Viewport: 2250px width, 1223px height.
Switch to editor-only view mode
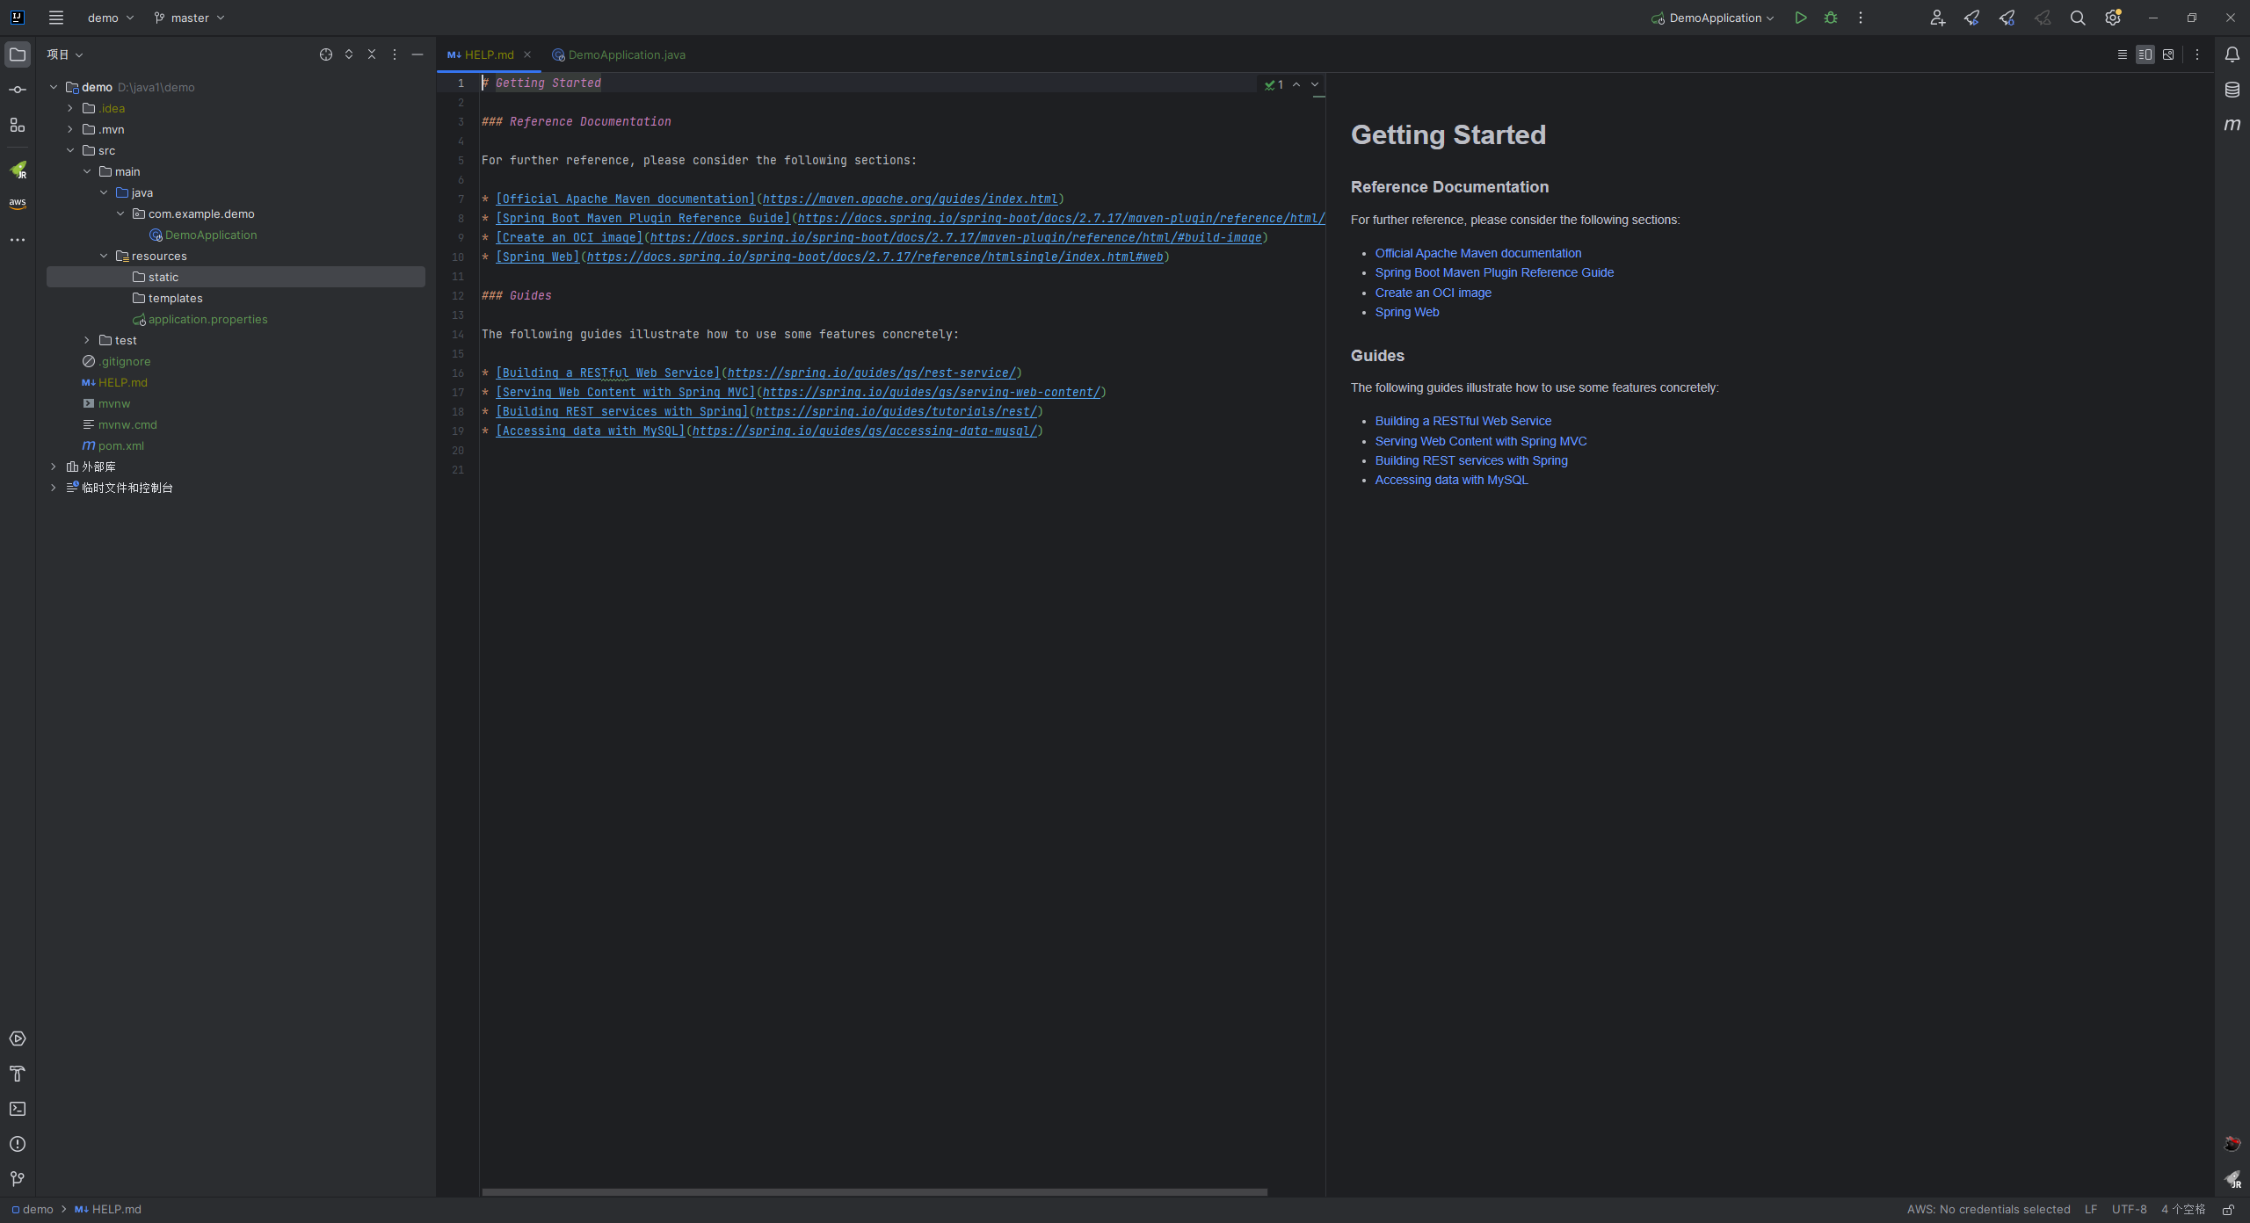coord(2123,54)
